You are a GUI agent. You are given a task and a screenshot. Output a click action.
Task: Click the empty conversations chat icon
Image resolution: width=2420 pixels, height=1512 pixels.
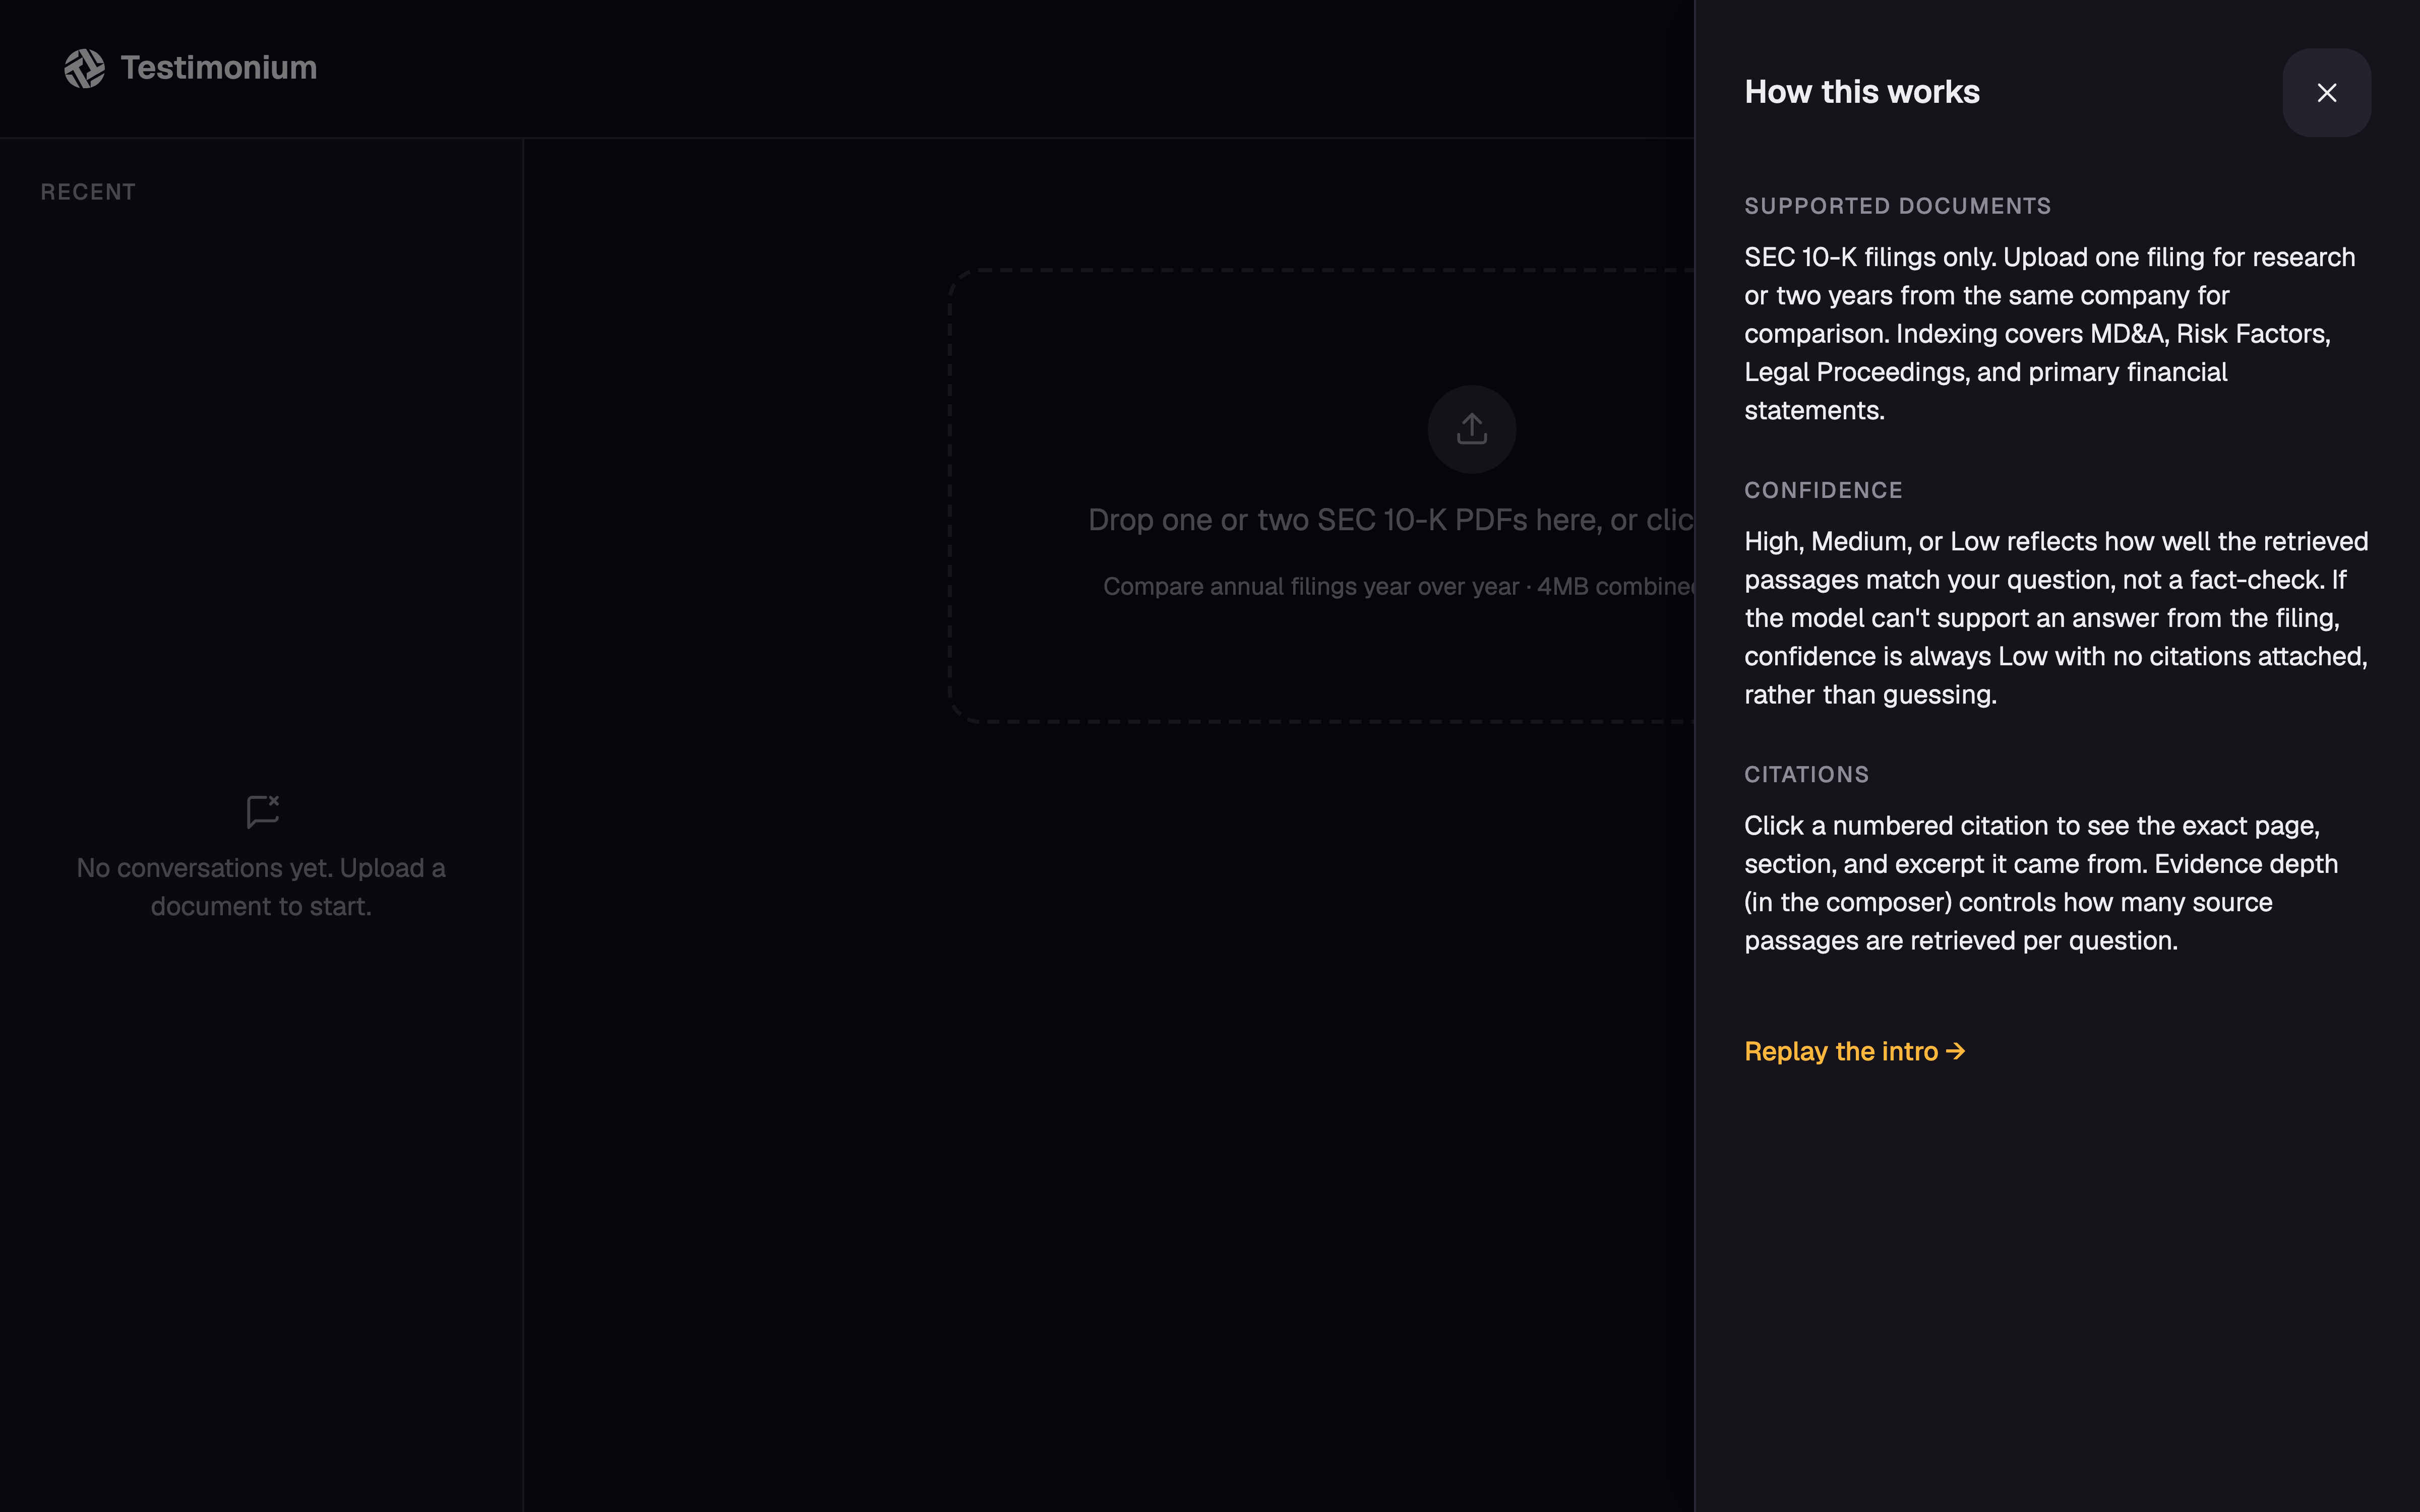click(x=263, y=811)
